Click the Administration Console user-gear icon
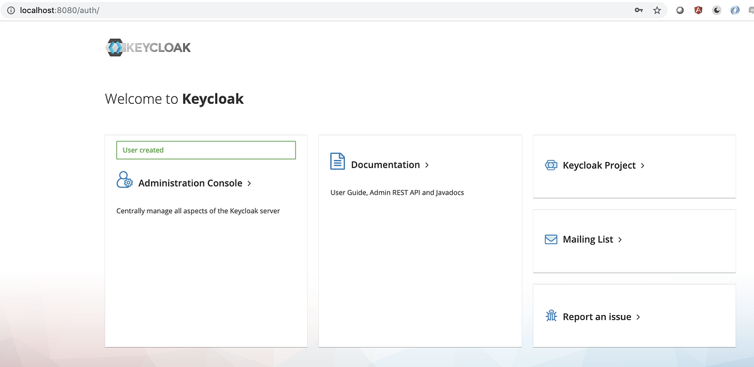Screen dimensions: 754x367 point(124,180)
